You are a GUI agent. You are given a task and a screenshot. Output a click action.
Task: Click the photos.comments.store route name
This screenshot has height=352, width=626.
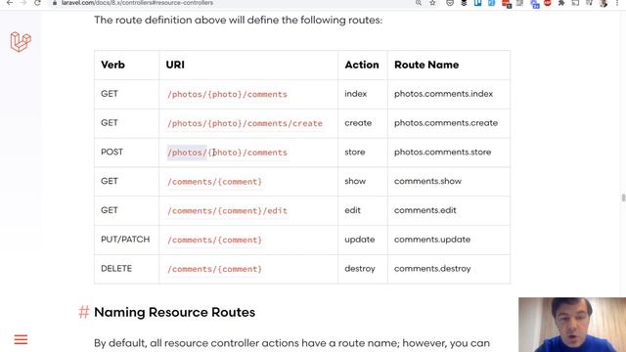(443, 153)
